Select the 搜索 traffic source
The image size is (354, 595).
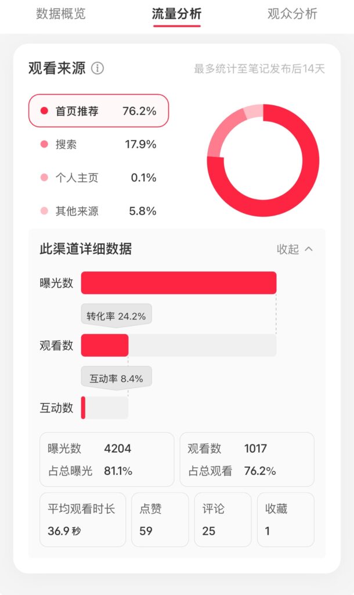99,144
